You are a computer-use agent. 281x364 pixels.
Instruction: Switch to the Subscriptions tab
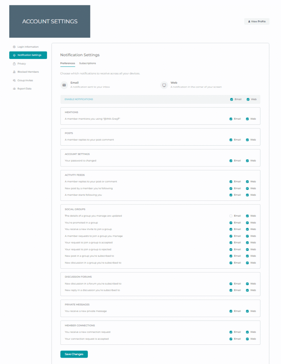click(88, 63)
